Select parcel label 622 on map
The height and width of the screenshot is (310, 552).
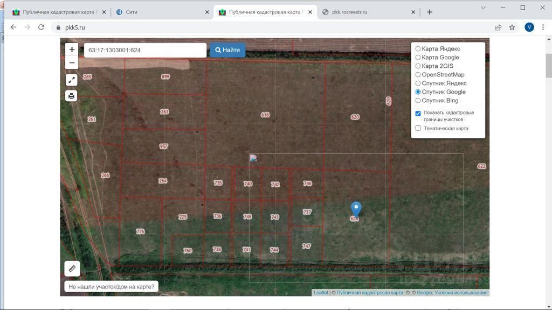tap(481, 166)
